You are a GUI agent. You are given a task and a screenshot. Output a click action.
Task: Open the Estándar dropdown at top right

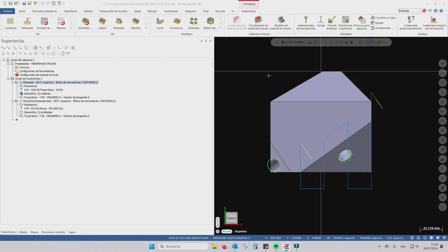point(420,10)
